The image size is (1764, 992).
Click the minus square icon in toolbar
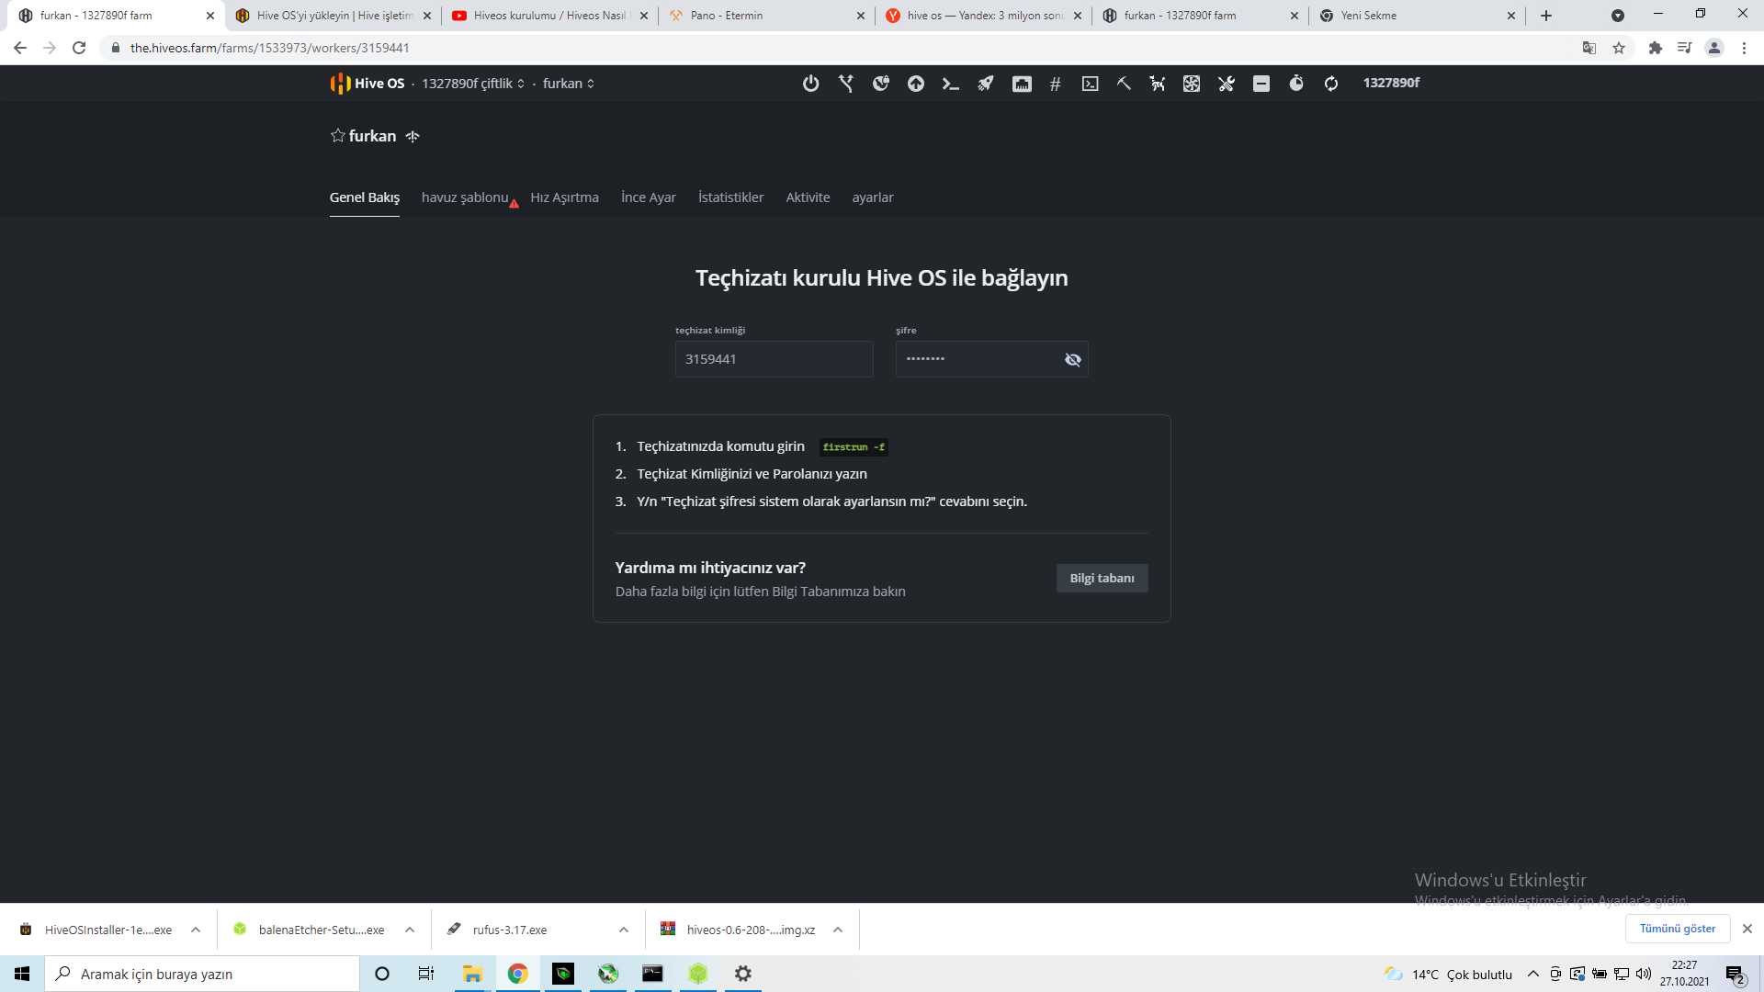[x=1261, y=84]
